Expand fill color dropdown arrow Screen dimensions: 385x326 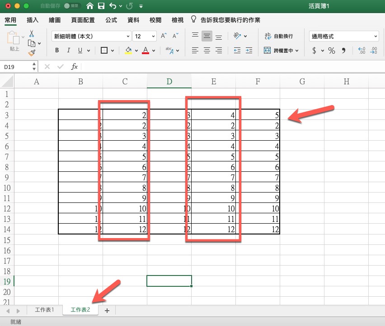click(136, 51)
